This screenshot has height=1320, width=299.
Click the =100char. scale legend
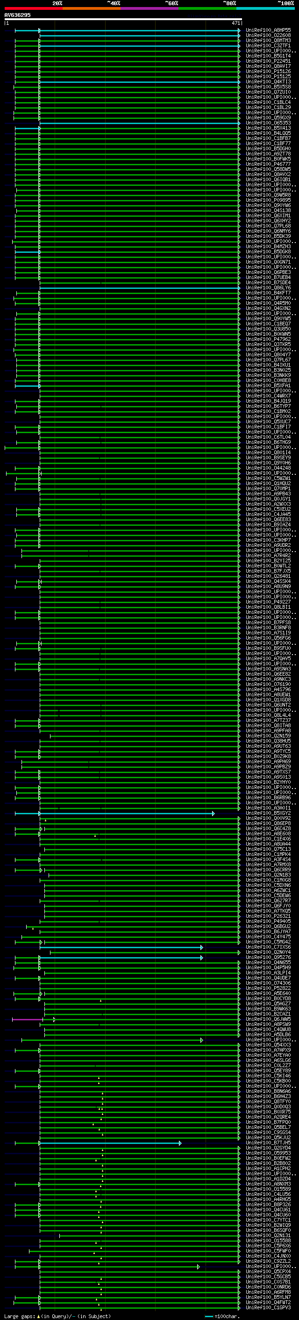click(221, 1316)
